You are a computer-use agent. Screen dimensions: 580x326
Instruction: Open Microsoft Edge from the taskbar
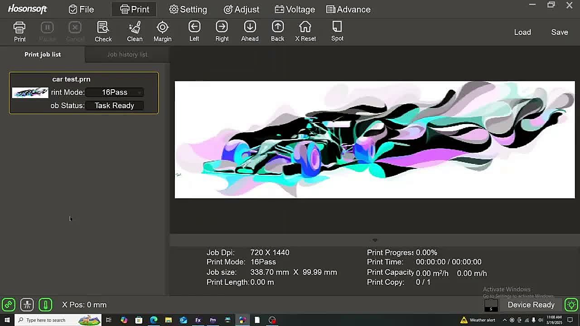pyautogui.click(x=154, y=320)
